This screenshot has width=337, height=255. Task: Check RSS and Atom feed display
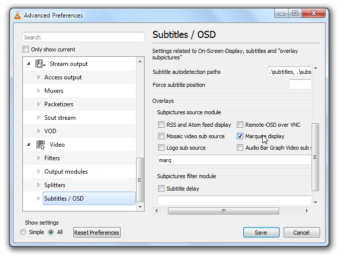161,125
